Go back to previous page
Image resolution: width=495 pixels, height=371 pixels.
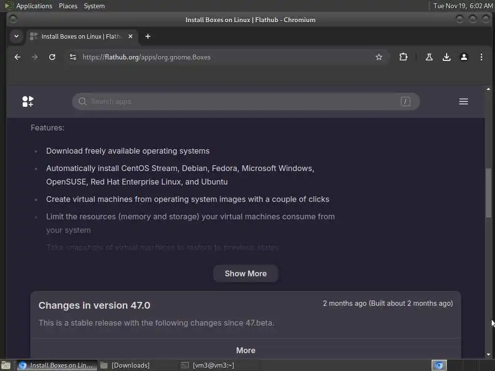click(18, 57)
